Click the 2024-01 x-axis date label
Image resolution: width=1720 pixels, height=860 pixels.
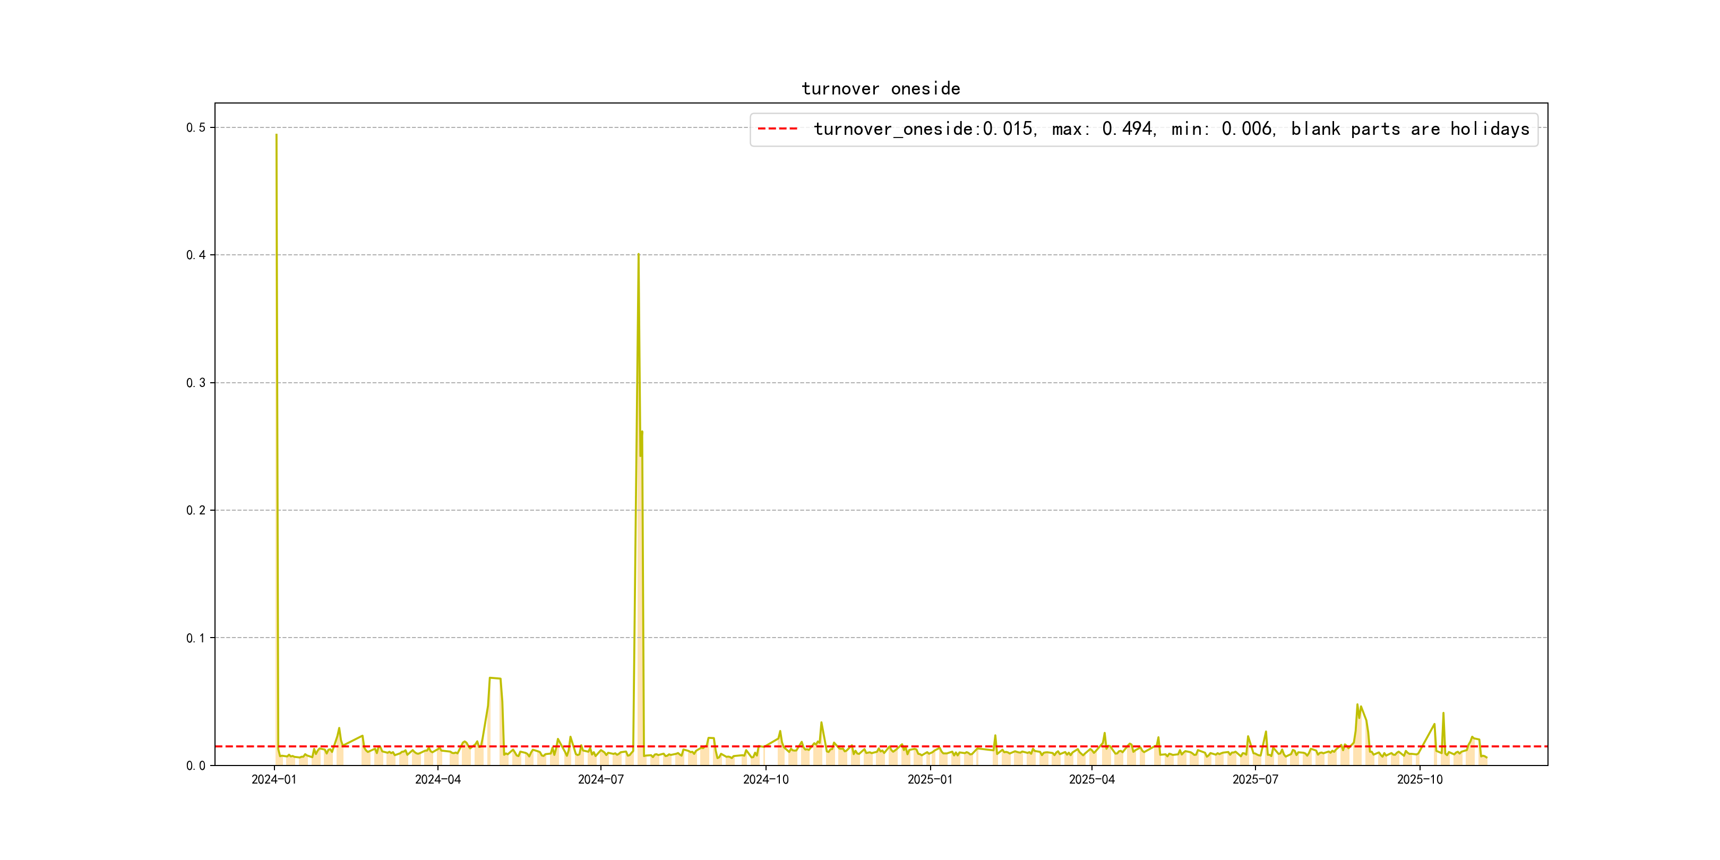(x=274, y=779)
